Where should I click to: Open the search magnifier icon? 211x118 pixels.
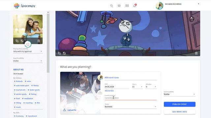point(111,6)
